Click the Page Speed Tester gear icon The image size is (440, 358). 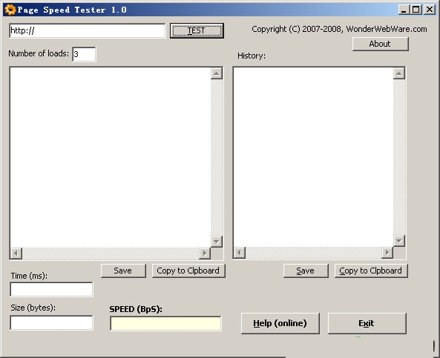pyautogui.click(x=10, y=10)
